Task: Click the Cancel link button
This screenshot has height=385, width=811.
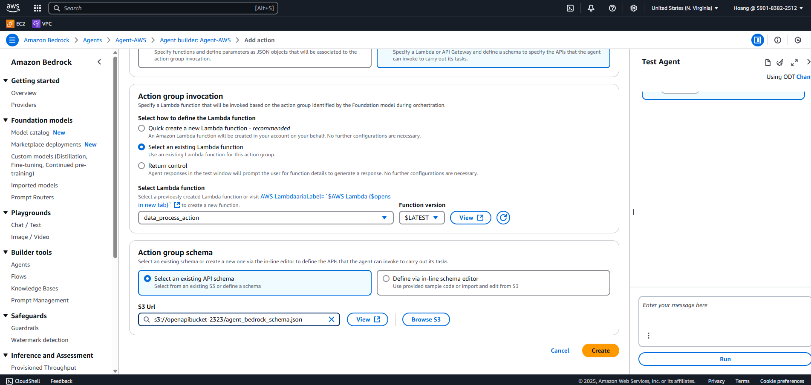Action: (x=560, y=351)
